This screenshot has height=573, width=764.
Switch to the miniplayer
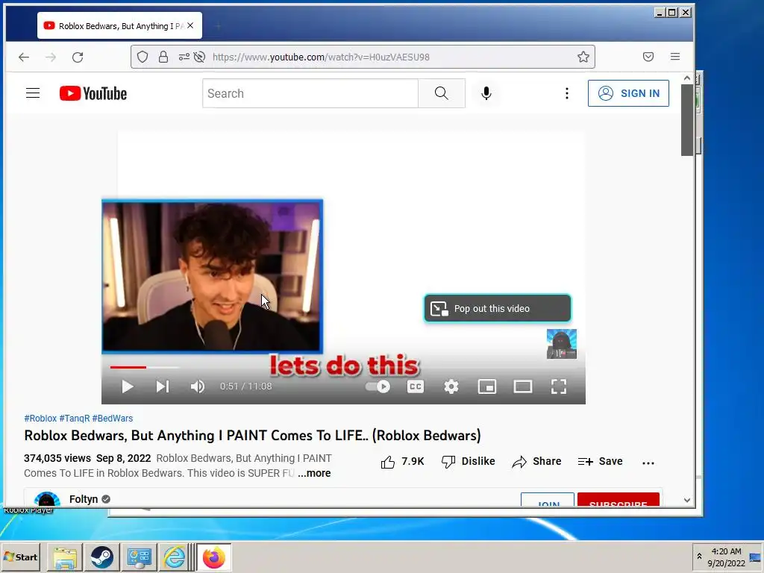click(x=486, y=386)
